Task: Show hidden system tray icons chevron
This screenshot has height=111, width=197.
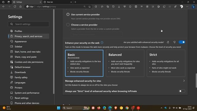Action: pyautogui.click(x=161, y=108)
